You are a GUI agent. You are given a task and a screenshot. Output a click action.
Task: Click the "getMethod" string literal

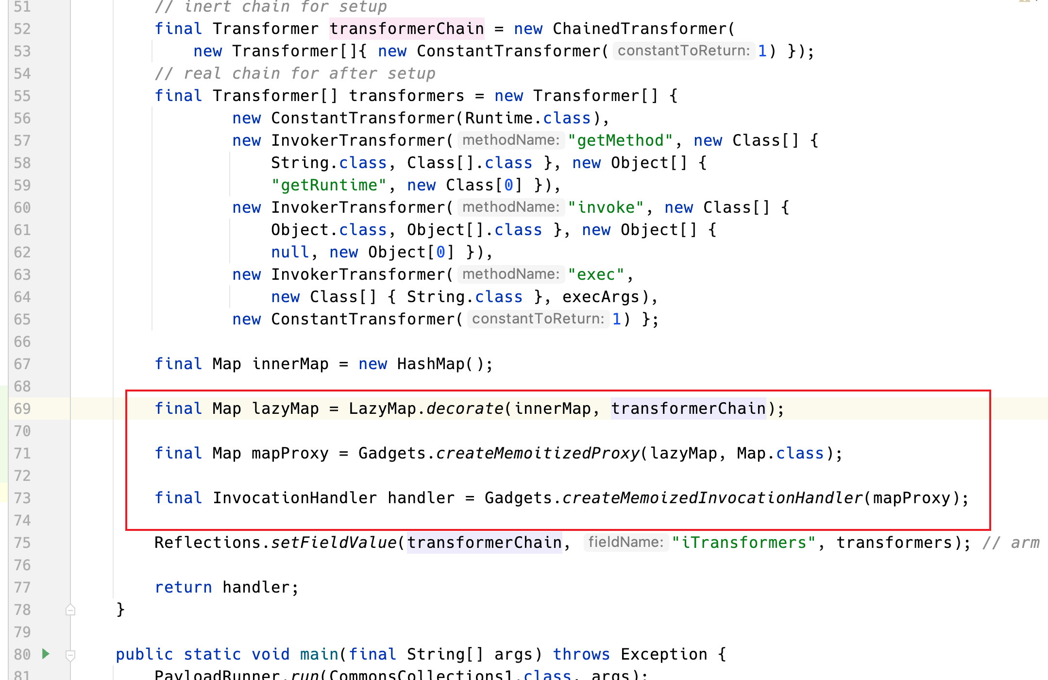[620, 140]
